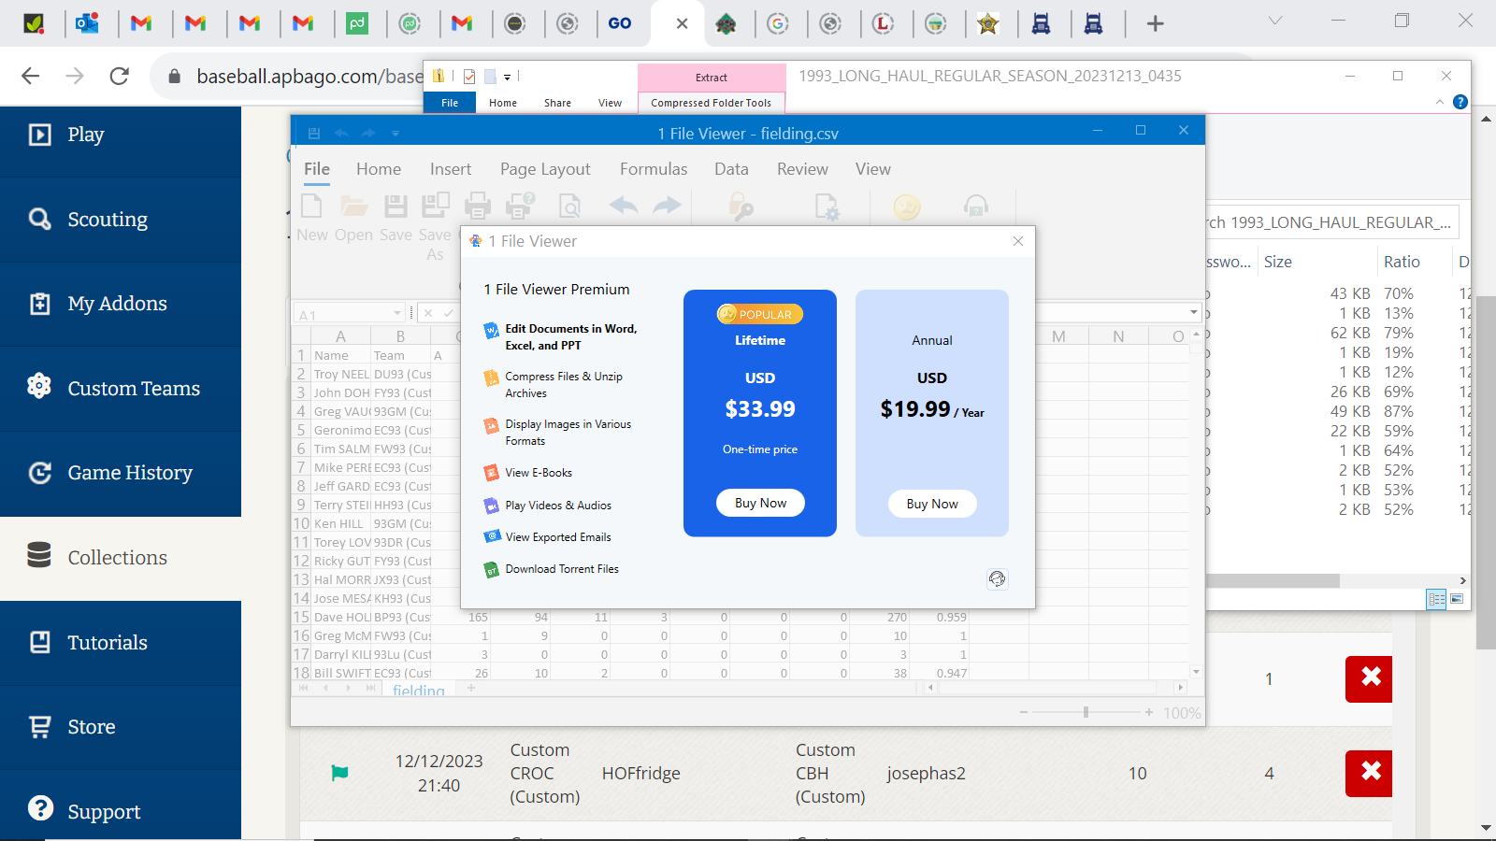Click the Extract tab in Explorer window
This screenshot has width=1496, height=841.
712,78
